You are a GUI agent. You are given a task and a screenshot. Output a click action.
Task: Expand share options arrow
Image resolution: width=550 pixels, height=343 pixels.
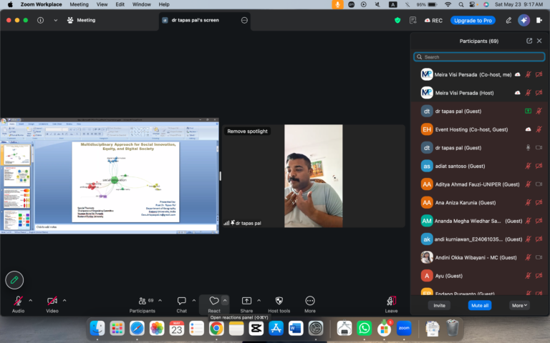click(259, 300)
